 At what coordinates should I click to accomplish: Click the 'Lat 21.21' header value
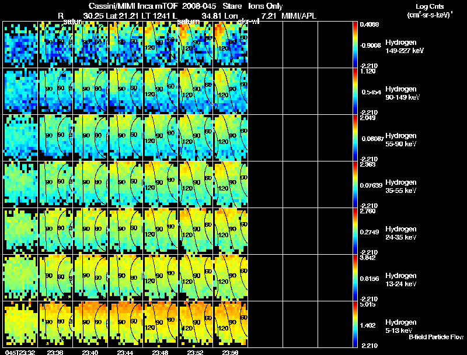122,16
